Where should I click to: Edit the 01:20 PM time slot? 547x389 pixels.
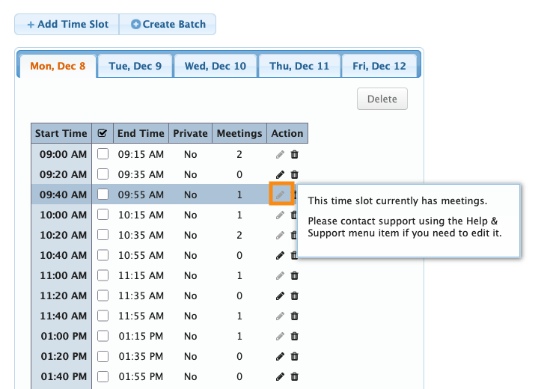pyautogui.click(x=280, y=356)
